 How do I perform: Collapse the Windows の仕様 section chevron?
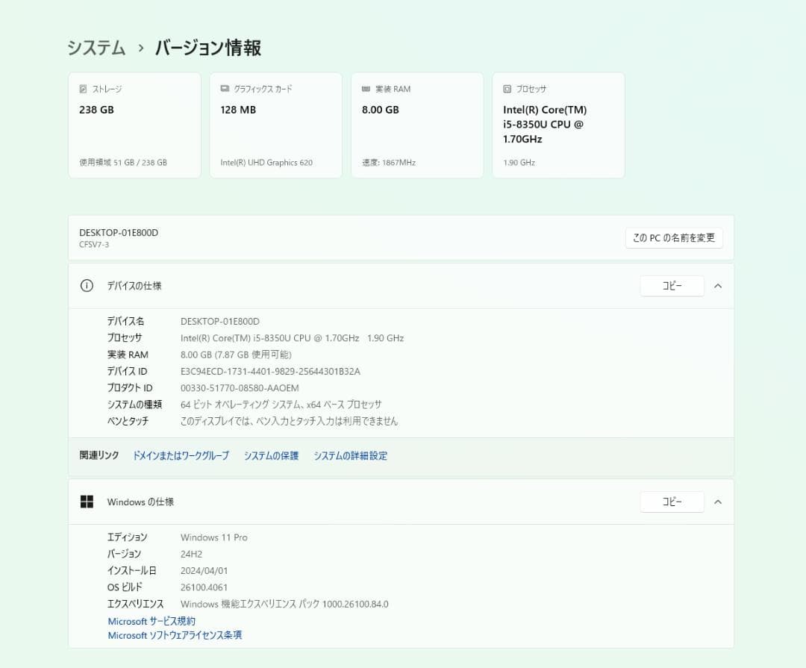tap(717, 502)
